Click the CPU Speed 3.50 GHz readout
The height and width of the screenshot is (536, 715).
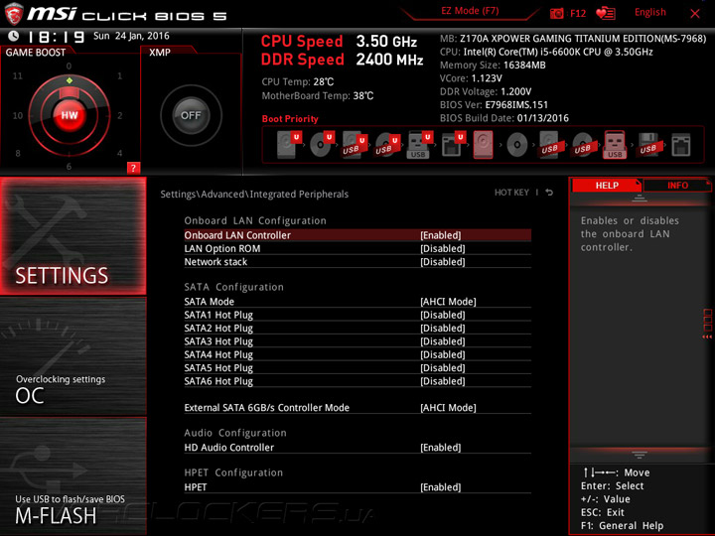coord(339,42)
